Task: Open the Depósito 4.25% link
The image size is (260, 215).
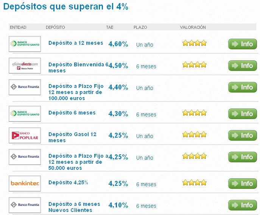Action: [x=68, y=183]
